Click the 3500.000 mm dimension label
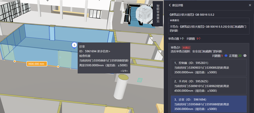 pos(37,64)
